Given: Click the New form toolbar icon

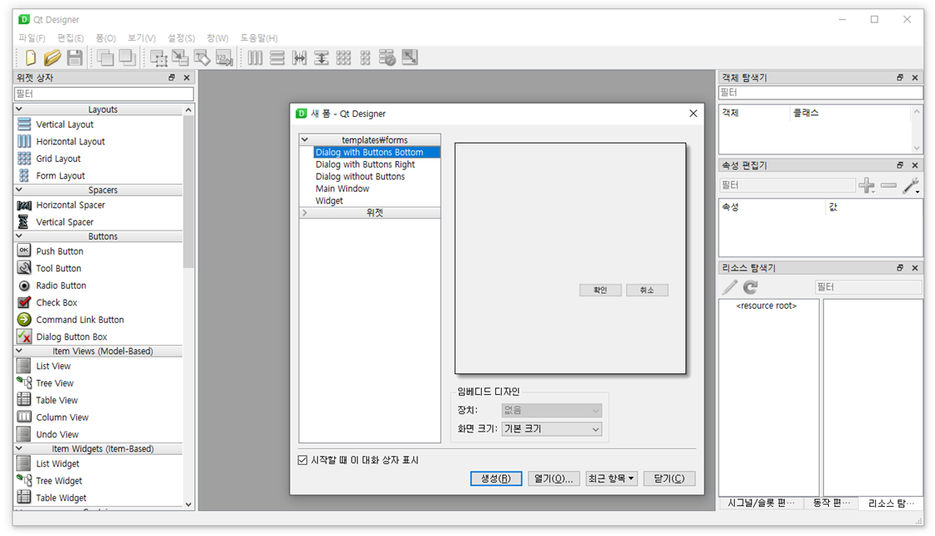Looking at the screenshot, I should click(x=30, y=58).
